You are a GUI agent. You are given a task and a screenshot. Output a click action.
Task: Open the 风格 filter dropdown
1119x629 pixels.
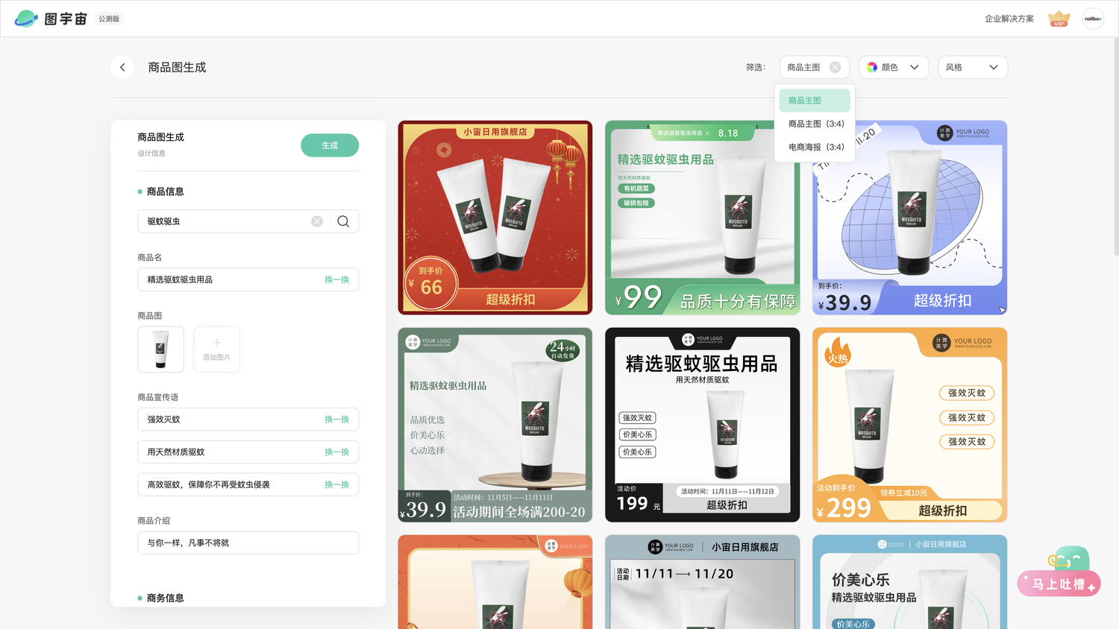coord(973,67)
